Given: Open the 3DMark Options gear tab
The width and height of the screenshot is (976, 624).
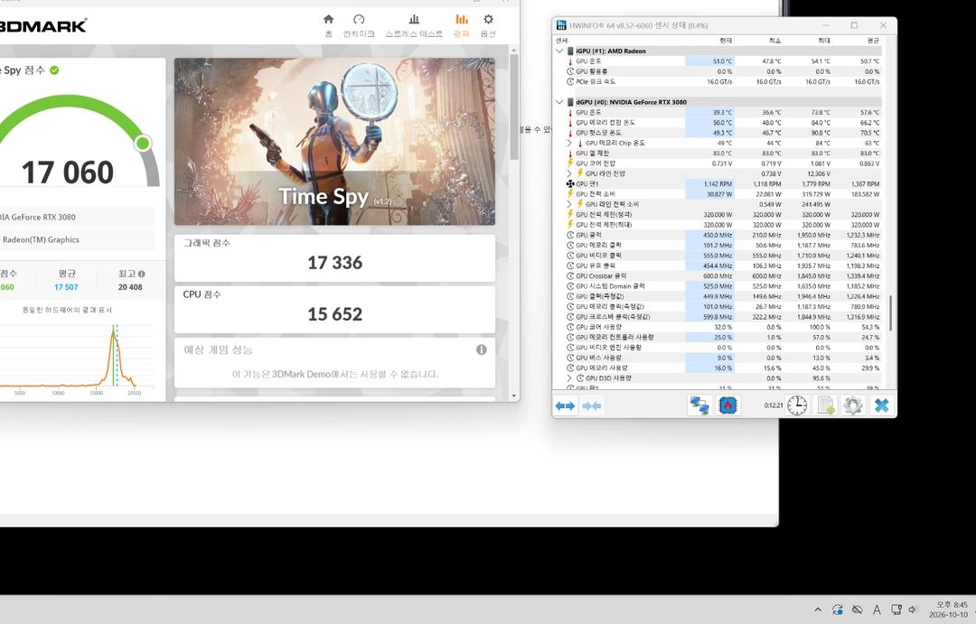Looking at the screenshot, I should 488,25.
